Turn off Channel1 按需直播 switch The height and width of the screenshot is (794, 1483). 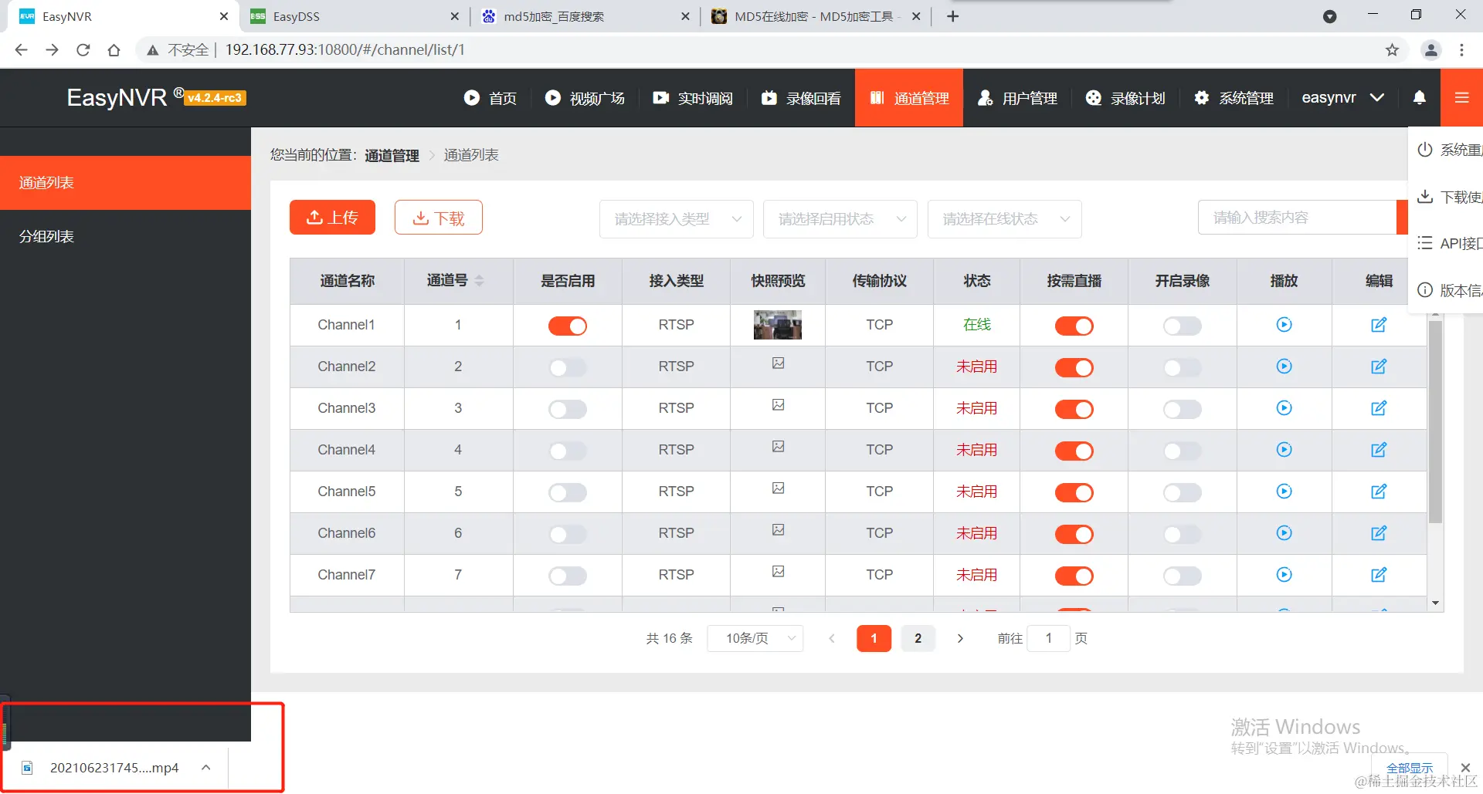coord(1074,326)
